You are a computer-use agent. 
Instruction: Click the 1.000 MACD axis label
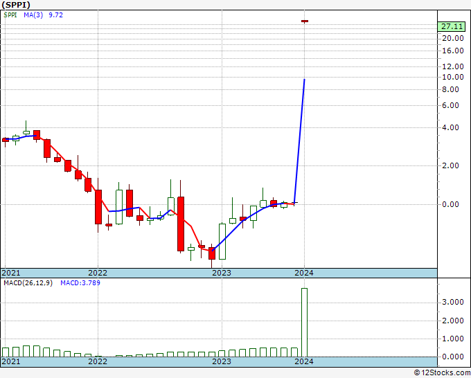453,339
